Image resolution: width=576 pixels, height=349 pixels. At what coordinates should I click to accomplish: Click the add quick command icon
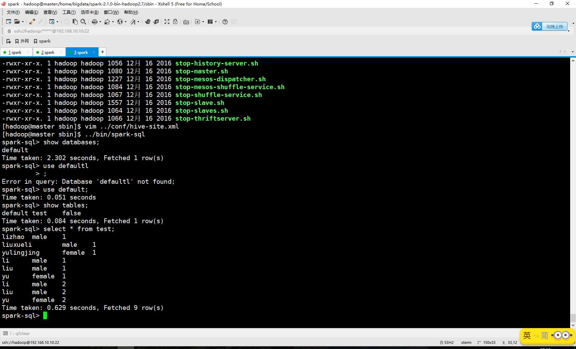point(9,41)
